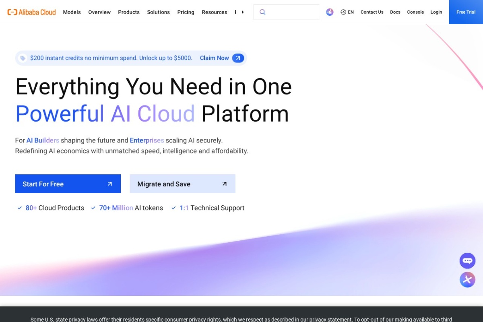
Task: Click into the search input field
Action: [286, 12]
